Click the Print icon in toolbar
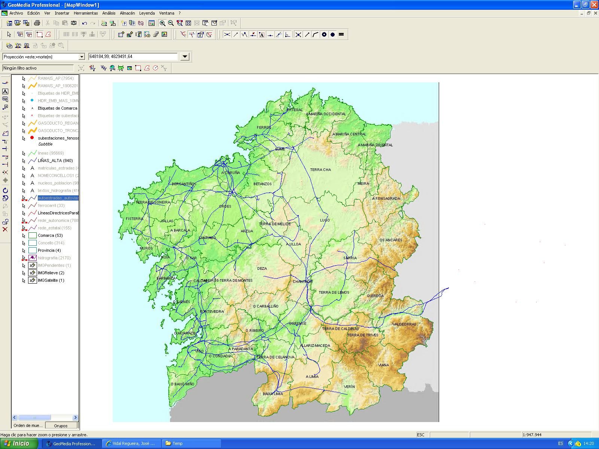 tap(37, 23)
